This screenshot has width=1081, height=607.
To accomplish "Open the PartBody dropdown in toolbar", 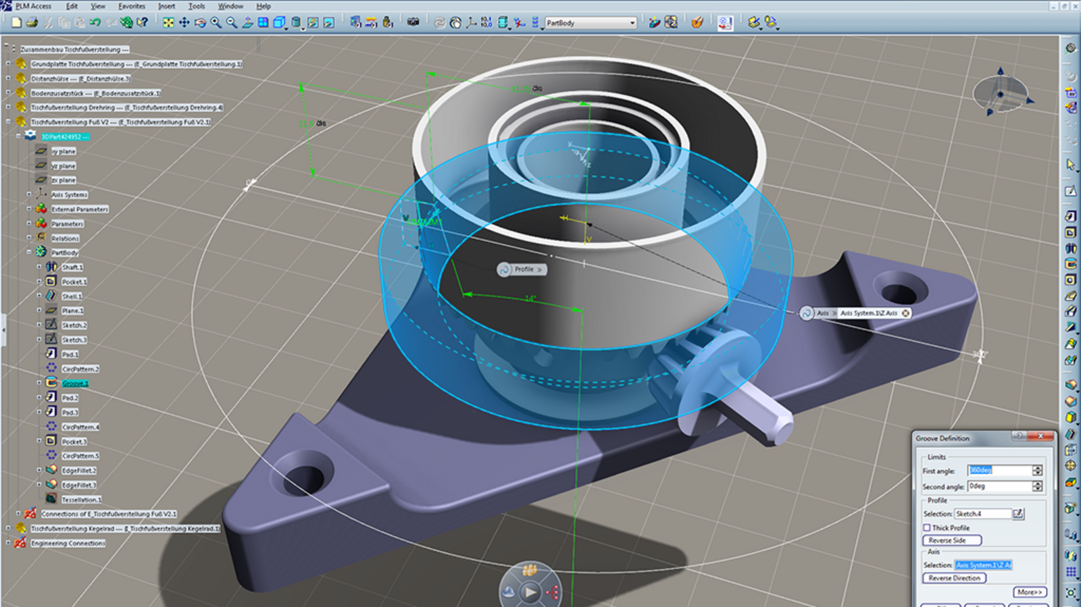I will click(632, 23).
